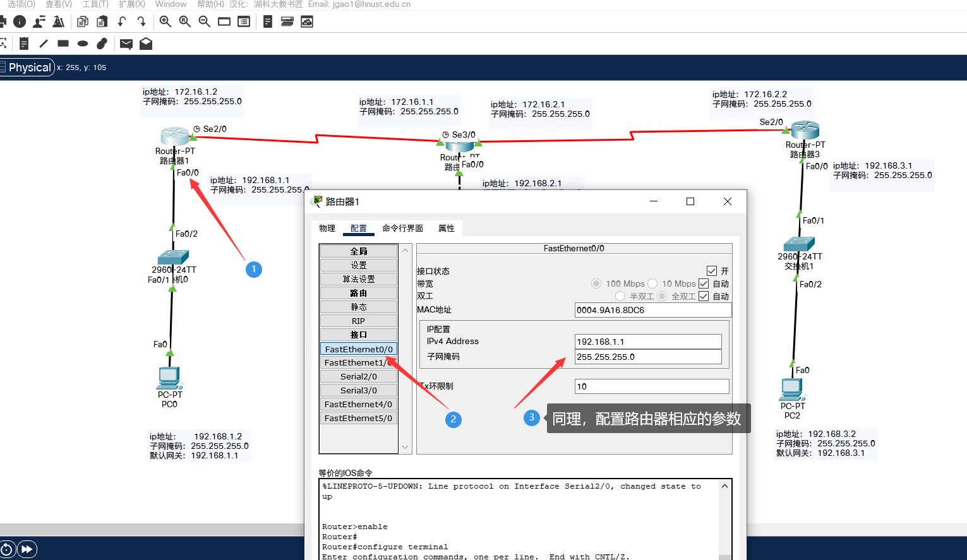Switch to the 命令行界面 tab
This screenshot has width=967, height=560.
tap(402, 228)
